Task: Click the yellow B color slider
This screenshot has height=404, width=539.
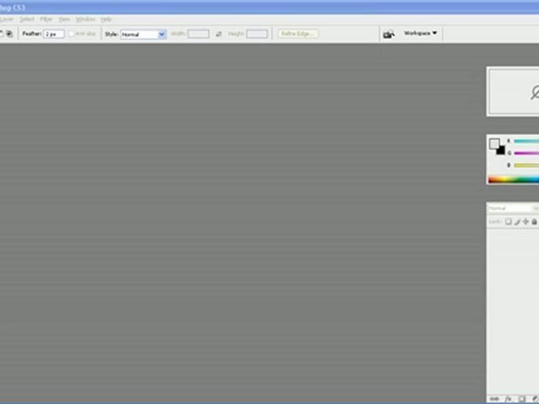Action: (x=526, y=165)
